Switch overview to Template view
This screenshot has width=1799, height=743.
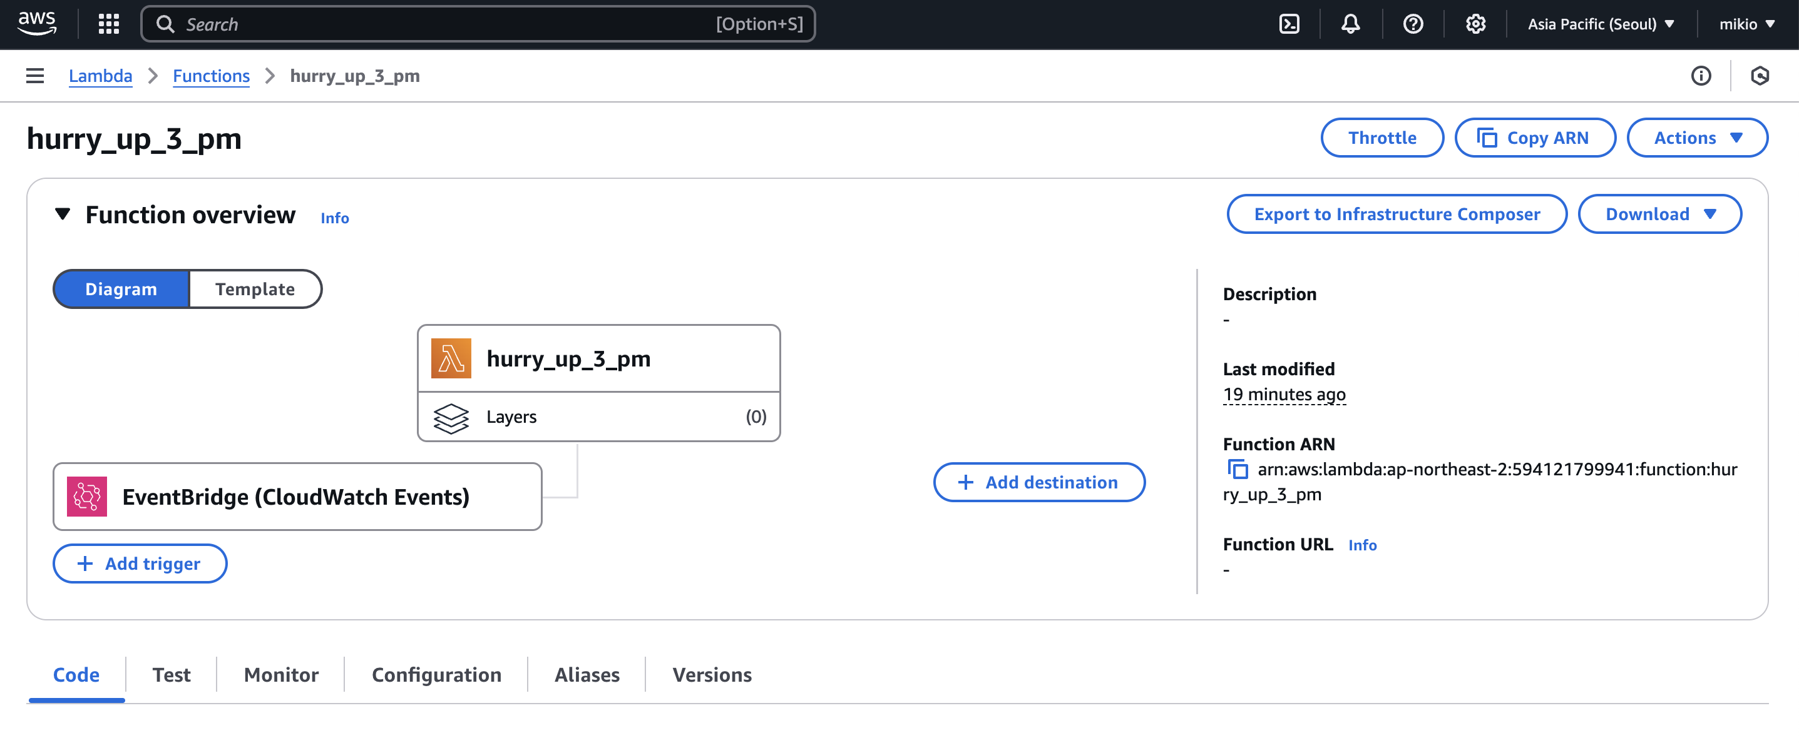(255, 289)
